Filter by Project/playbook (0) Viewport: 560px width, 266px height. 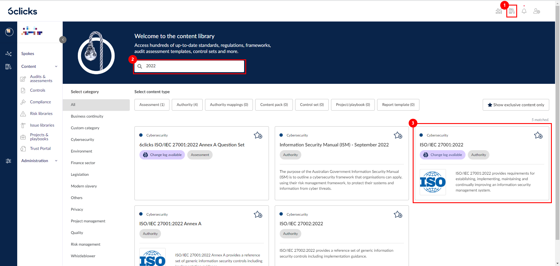353,105
